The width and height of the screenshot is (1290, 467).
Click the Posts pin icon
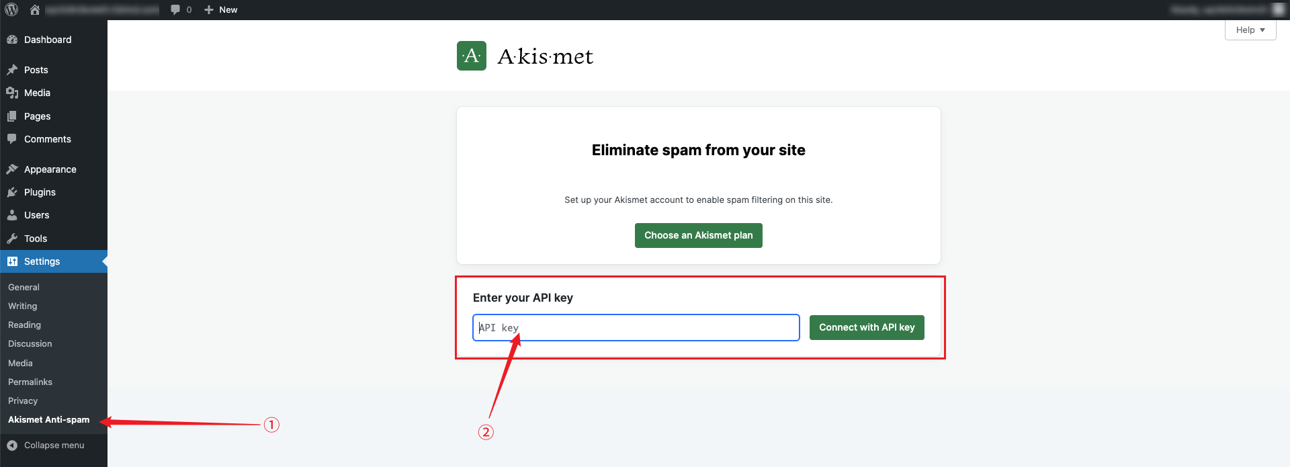click(x=12, y=70)
